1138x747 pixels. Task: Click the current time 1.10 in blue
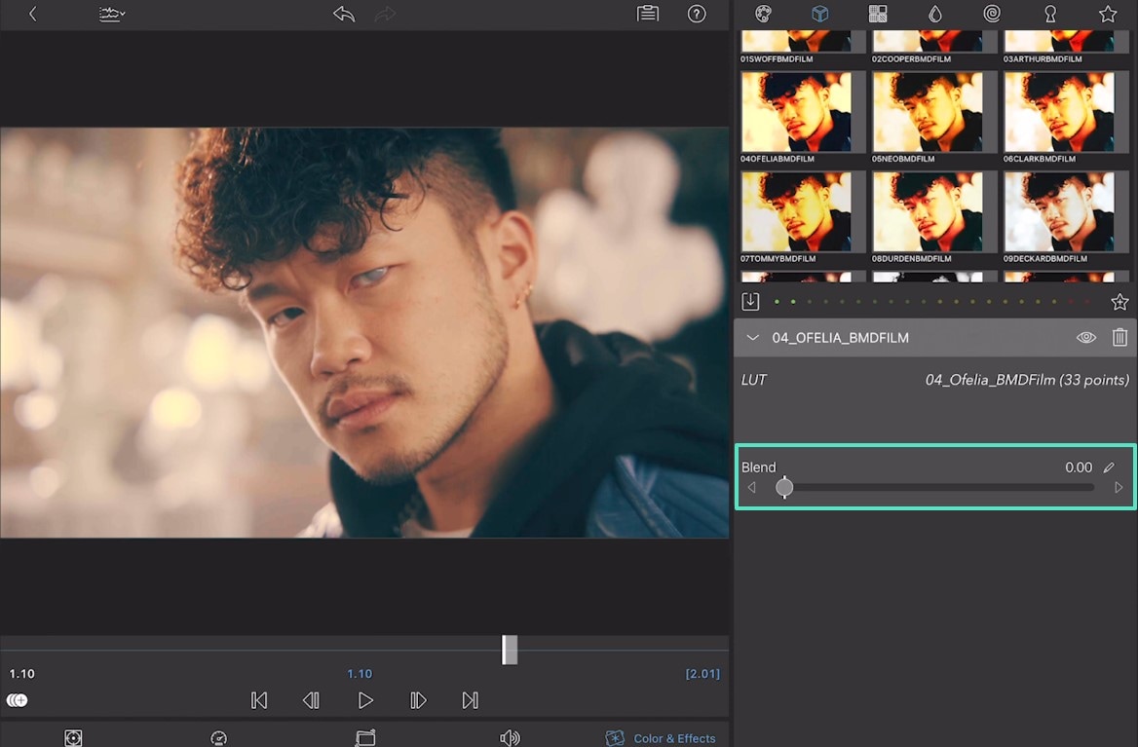point(360,674)
